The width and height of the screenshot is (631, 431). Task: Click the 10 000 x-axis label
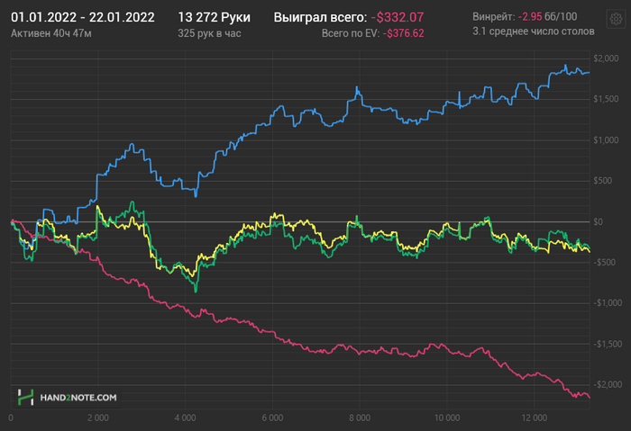click(447, 418)
